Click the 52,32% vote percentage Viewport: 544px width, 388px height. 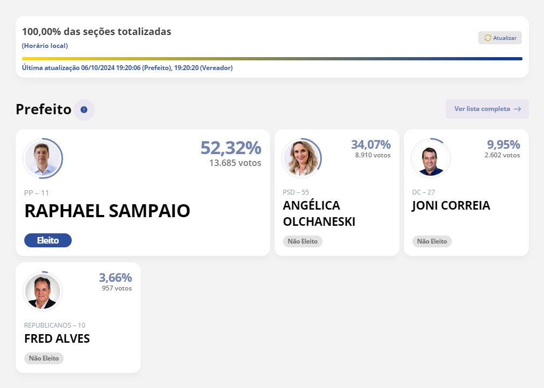click(x=231, y=148)
